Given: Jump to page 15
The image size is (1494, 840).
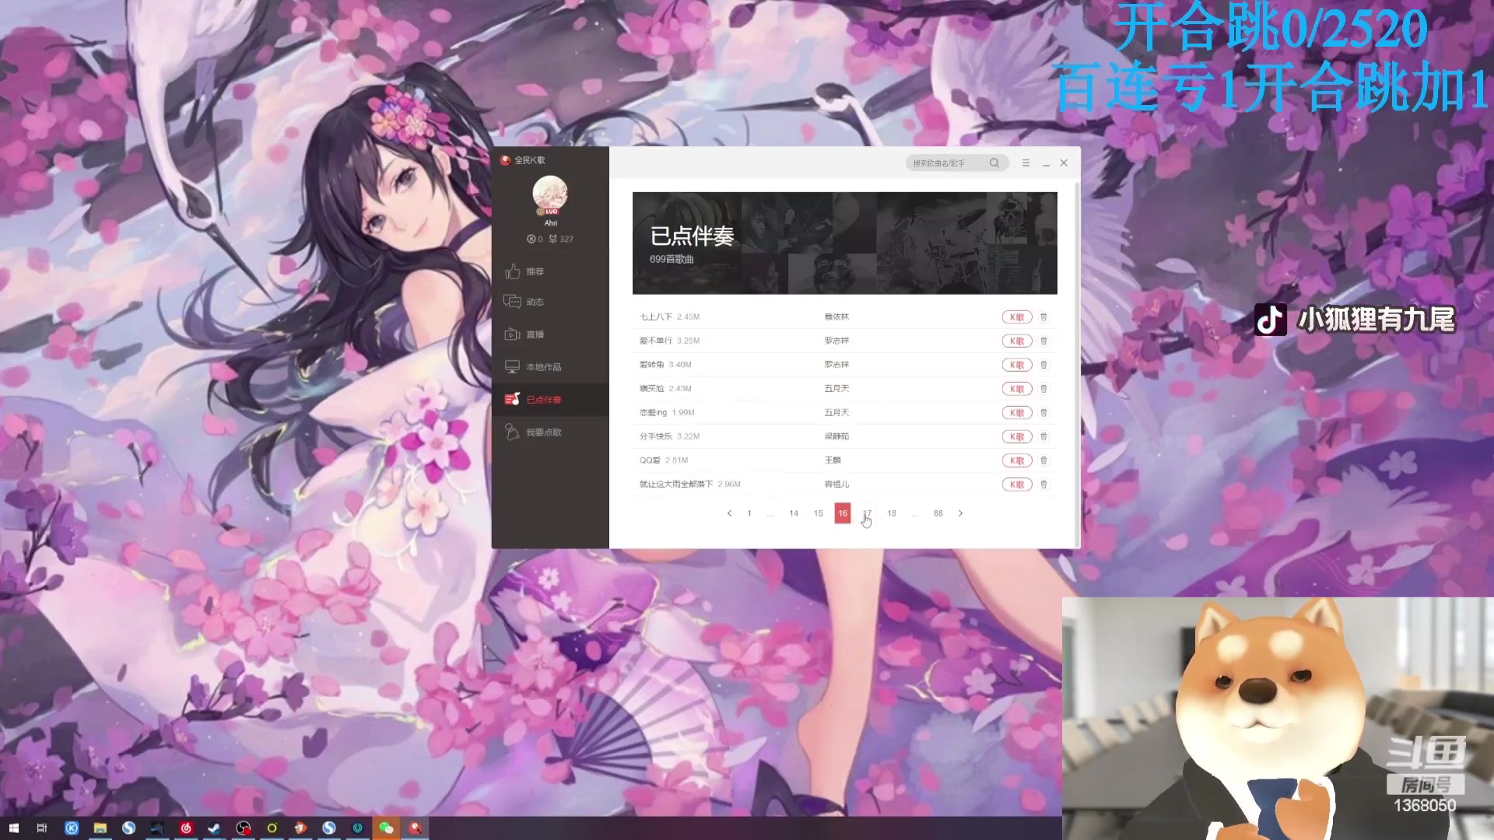Looking at the screenshot, I should 819,513.
